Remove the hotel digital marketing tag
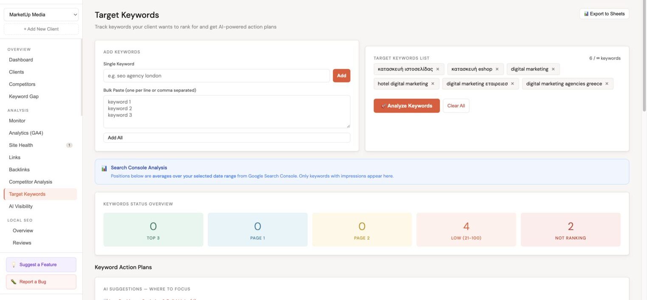The image size is (647, 300). tap(433, 84)
